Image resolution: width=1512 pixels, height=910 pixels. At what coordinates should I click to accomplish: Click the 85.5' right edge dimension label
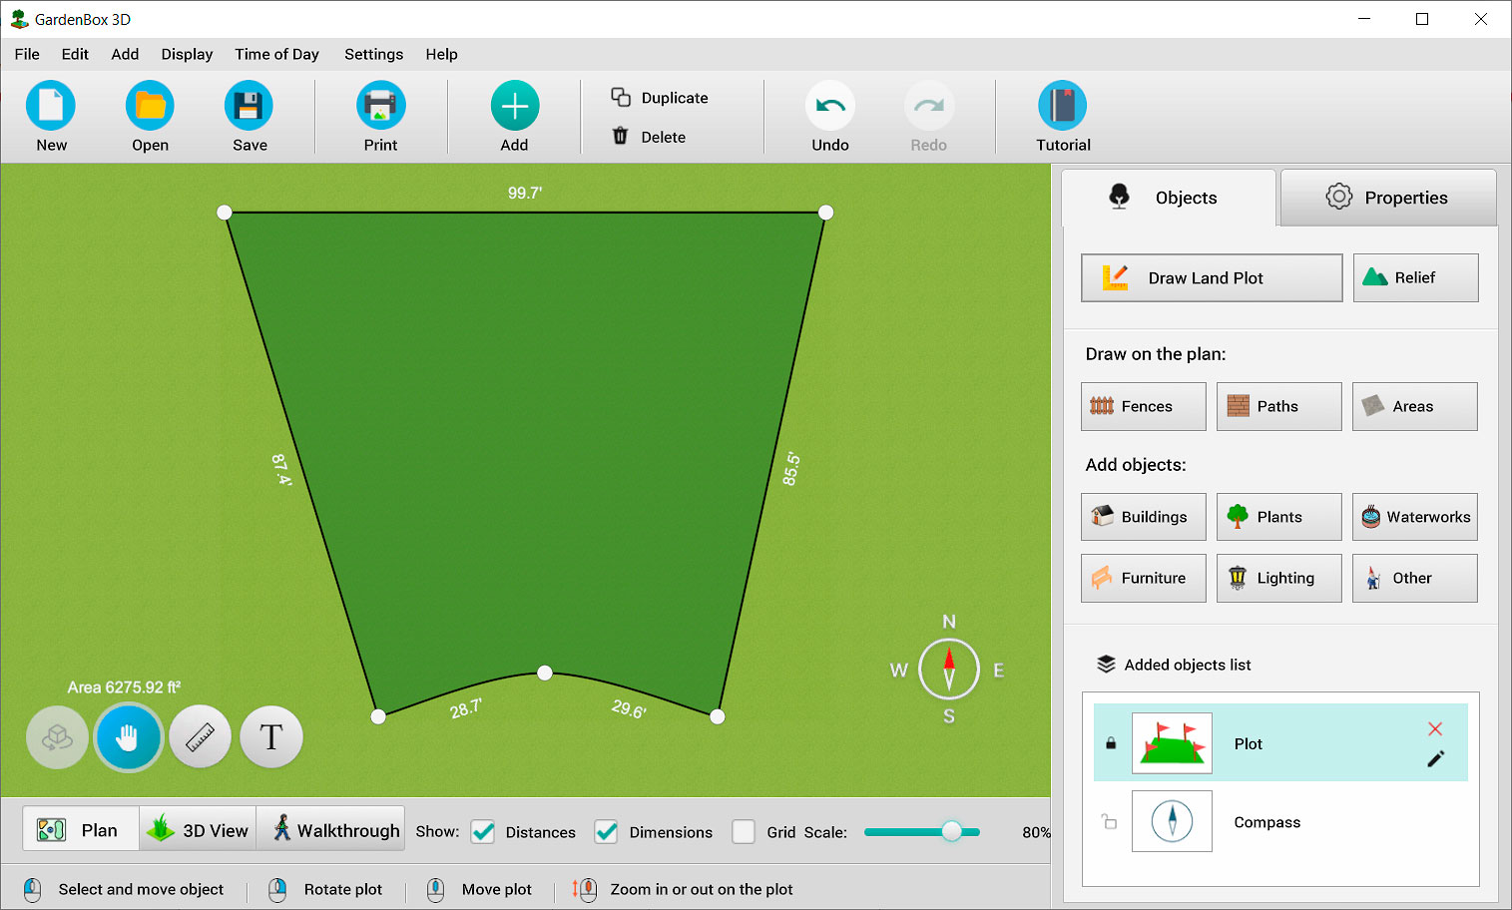pos(791,469)
